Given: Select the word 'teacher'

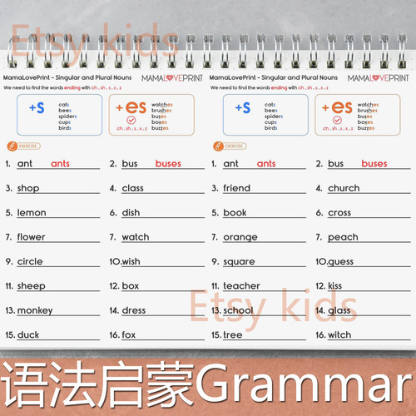Looking at the screenshot, I should tap(241, 286).
